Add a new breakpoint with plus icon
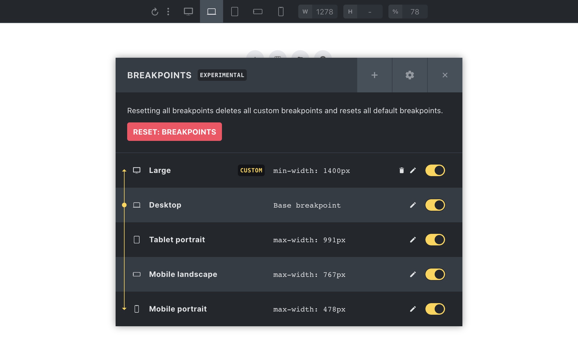Screen dimensions: 578x358 pos(375,75)
